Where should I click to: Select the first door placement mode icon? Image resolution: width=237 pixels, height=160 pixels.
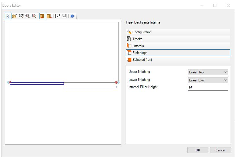43,16
